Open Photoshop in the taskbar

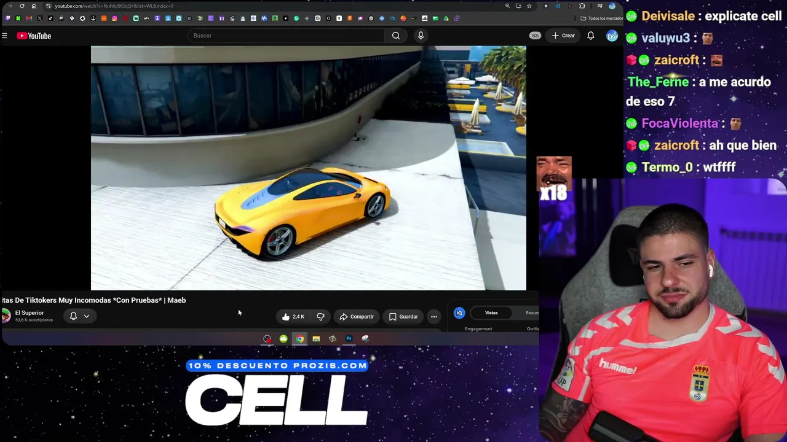point(349,339)
